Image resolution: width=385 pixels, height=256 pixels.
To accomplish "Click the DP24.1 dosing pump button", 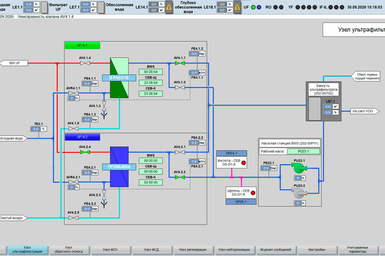I will (x=232, y=153).
